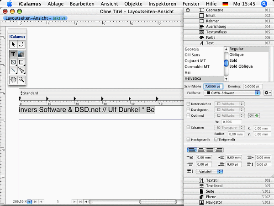Open the Standard text ruler popup
This screenshot has width=274, height=206.
click(x=29, y=93)
